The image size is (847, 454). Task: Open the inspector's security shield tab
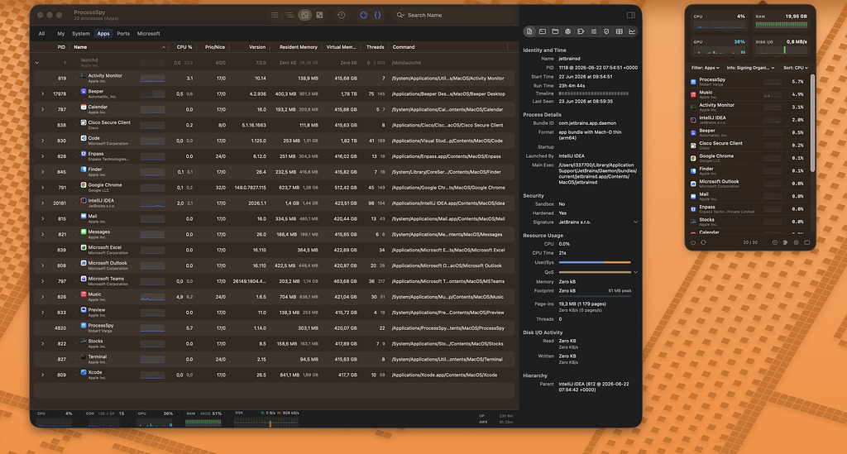pyautogui.click(x=606, y=31)
